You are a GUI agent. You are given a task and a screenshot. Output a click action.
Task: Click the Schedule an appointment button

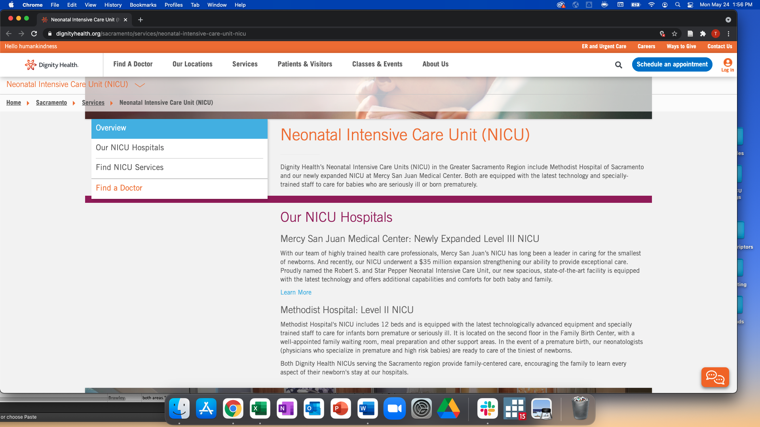tap(672, 64)
